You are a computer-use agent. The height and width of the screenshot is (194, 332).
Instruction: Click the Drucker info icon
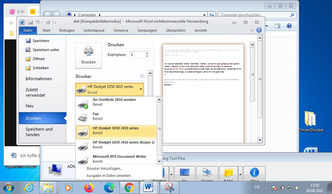(142, 76)
